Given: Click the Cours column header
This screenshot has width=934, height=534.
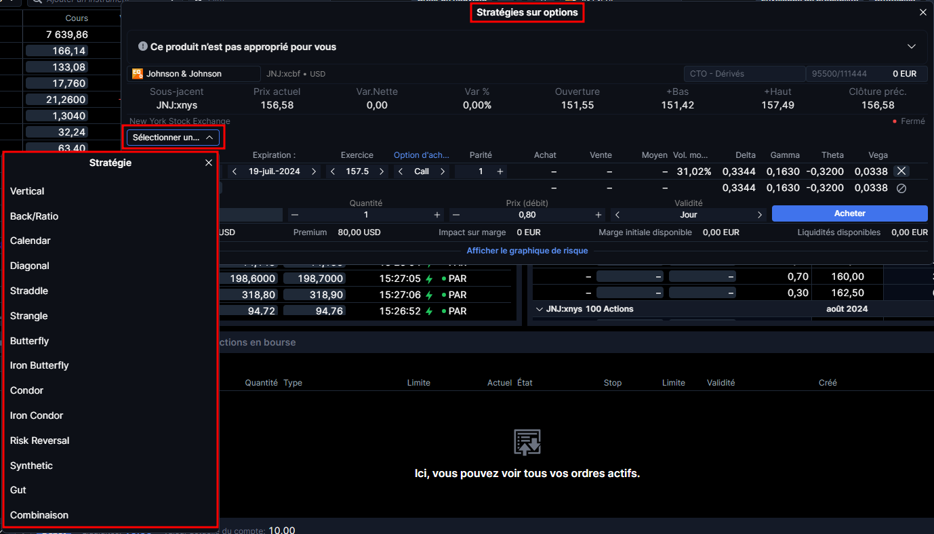Looking at the screenshot, I should point(77,18).
